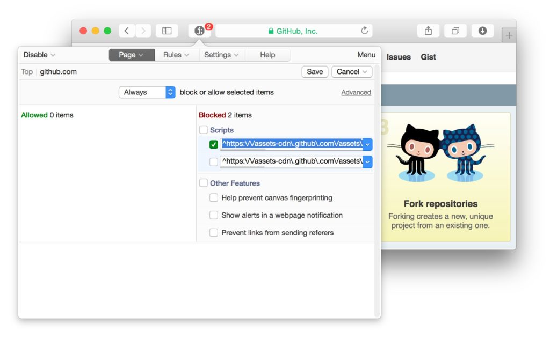550x339 pixels.
Task: Reload the page via the refresh icon
Action: click(365, 31)
